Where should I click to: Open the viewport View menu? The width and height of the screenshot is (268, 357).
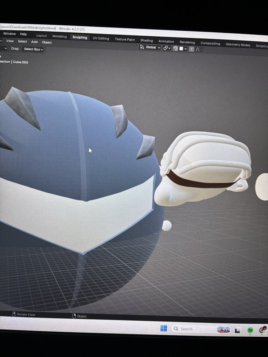pyautogui.click(x=10, y=41)
